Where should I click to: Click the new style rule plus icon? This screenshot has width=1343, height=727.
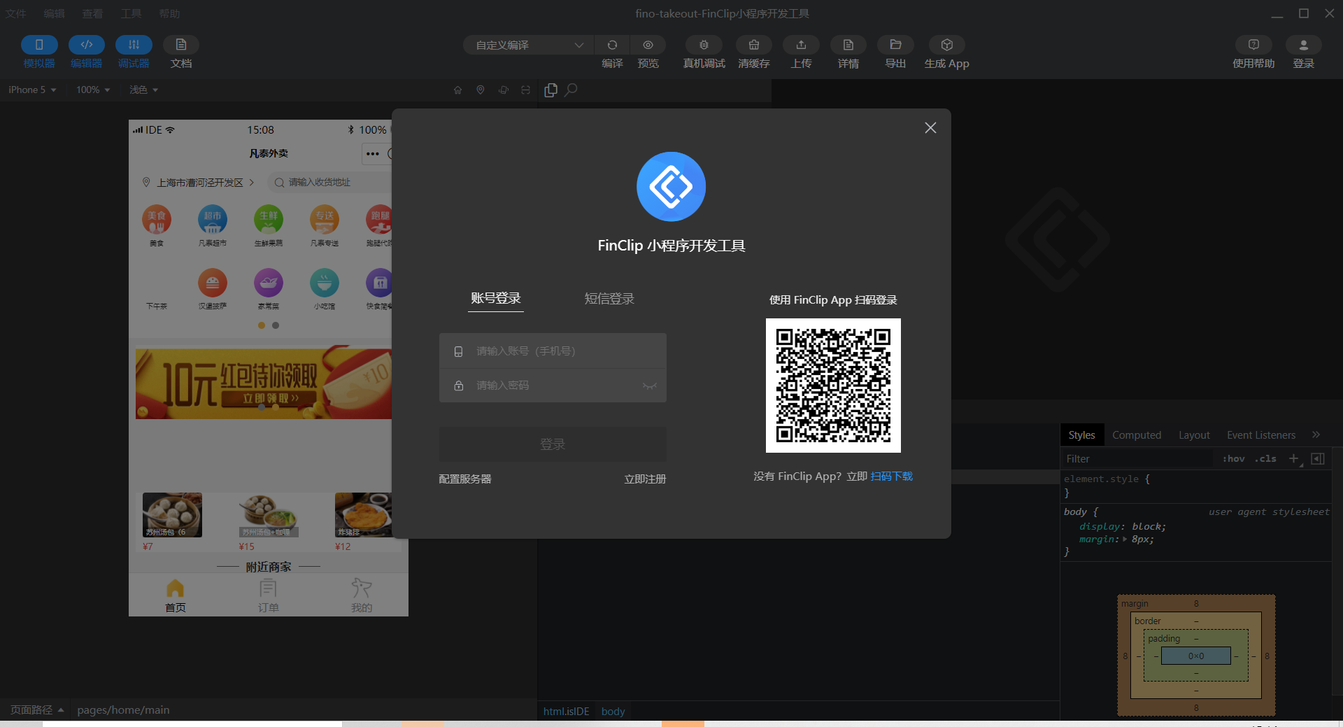click(x=1294, y=459)
